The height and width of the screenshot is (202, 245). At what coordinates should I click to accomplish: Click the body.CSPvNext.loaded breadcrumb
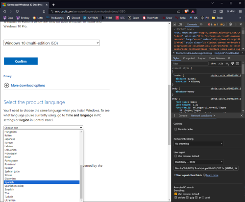click(x=226, y=53)
